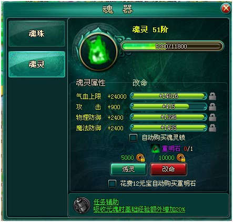The width and height of the screenshot is (233, 222).
Task: Click the 任务辅助 flask icon
Action: tap(82, 205)
